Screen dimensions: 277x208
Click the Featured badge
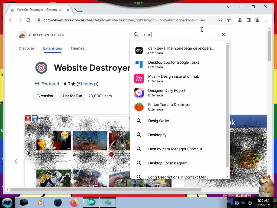[47, 84]
